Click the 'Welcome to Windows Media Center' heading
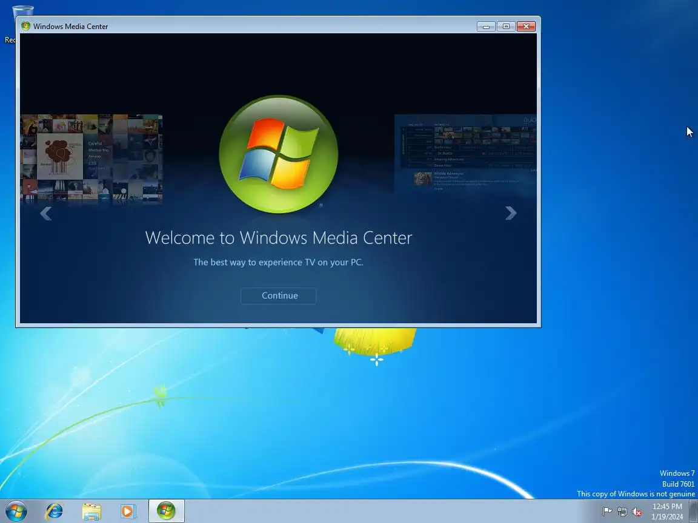 point(279,238)
